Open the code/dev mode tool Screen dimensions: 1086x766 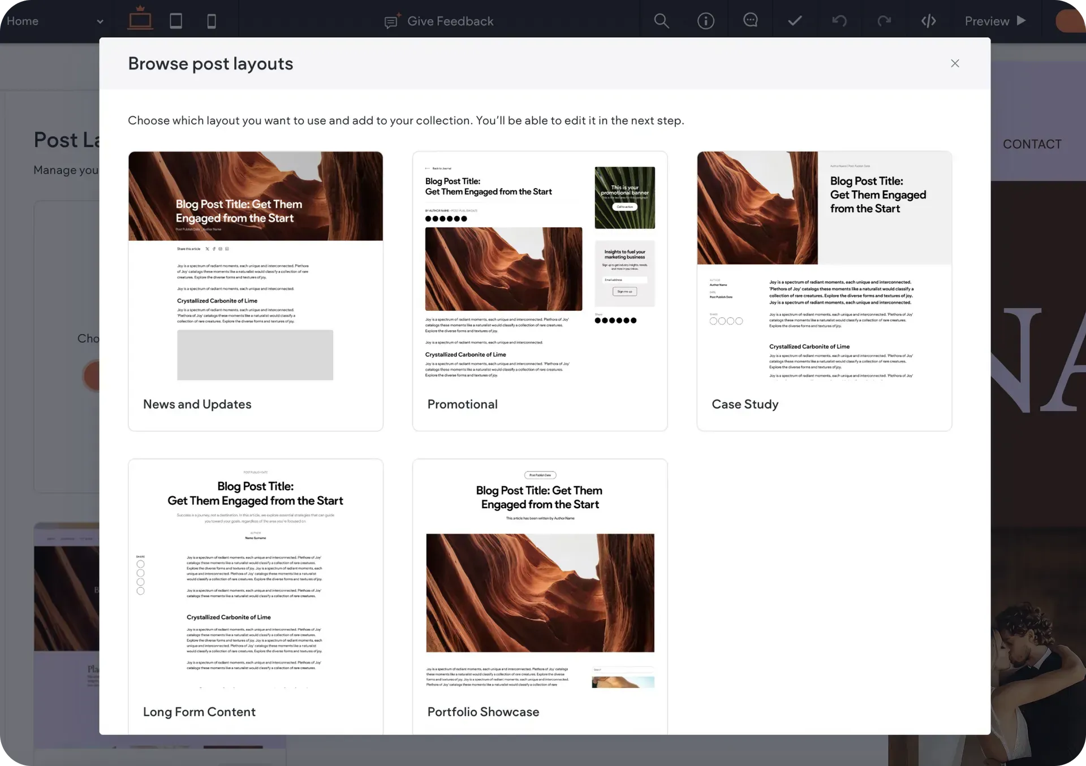[928, 20]
